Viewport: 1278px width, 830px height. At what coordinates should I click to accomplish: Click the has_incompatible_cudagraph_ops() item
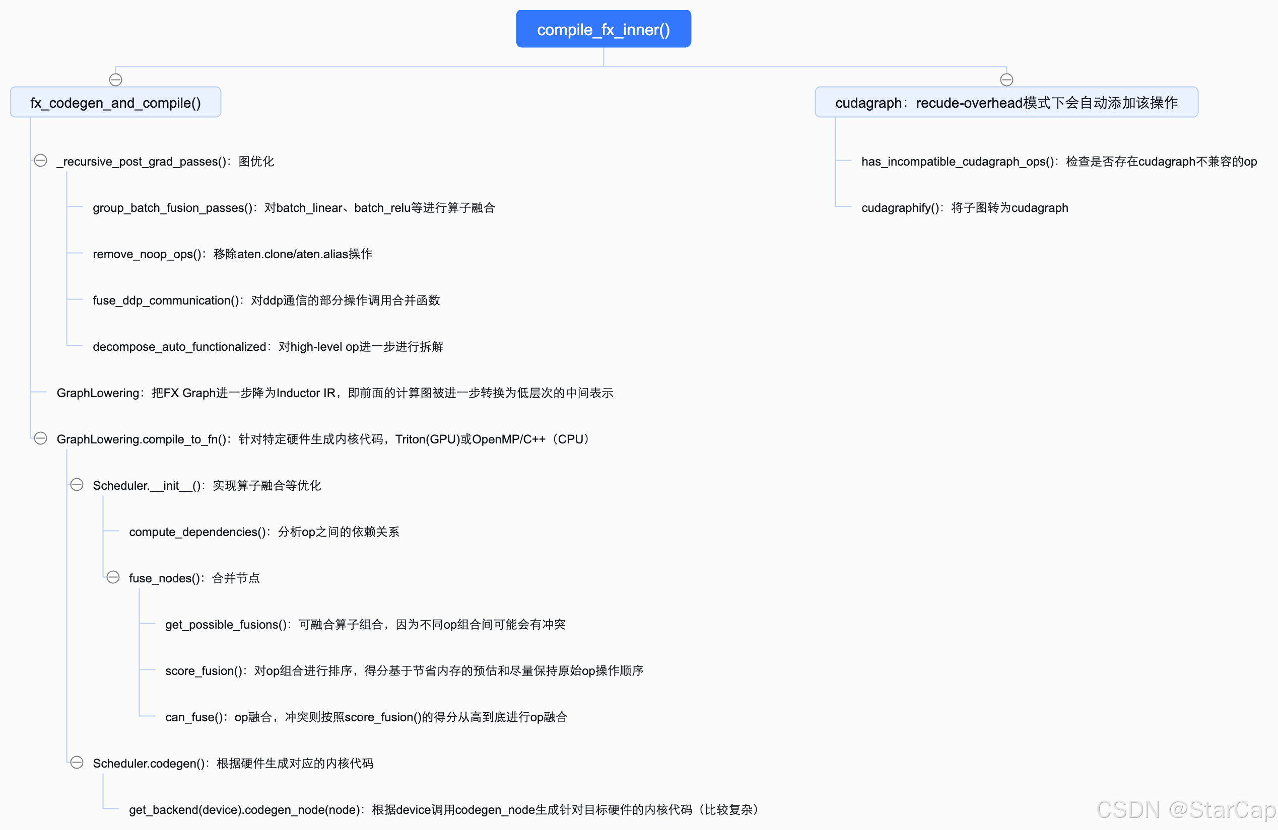coord(1058,162)
